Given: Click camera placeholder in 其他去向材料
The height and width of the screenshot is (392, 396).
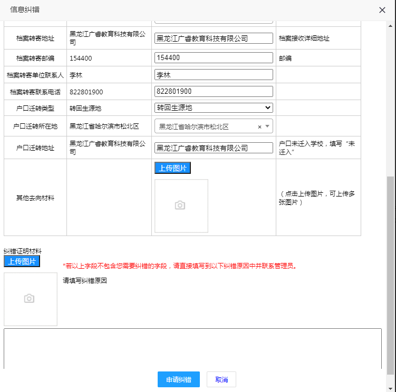Looking at the screenshot, I should [x=180, y=205].
